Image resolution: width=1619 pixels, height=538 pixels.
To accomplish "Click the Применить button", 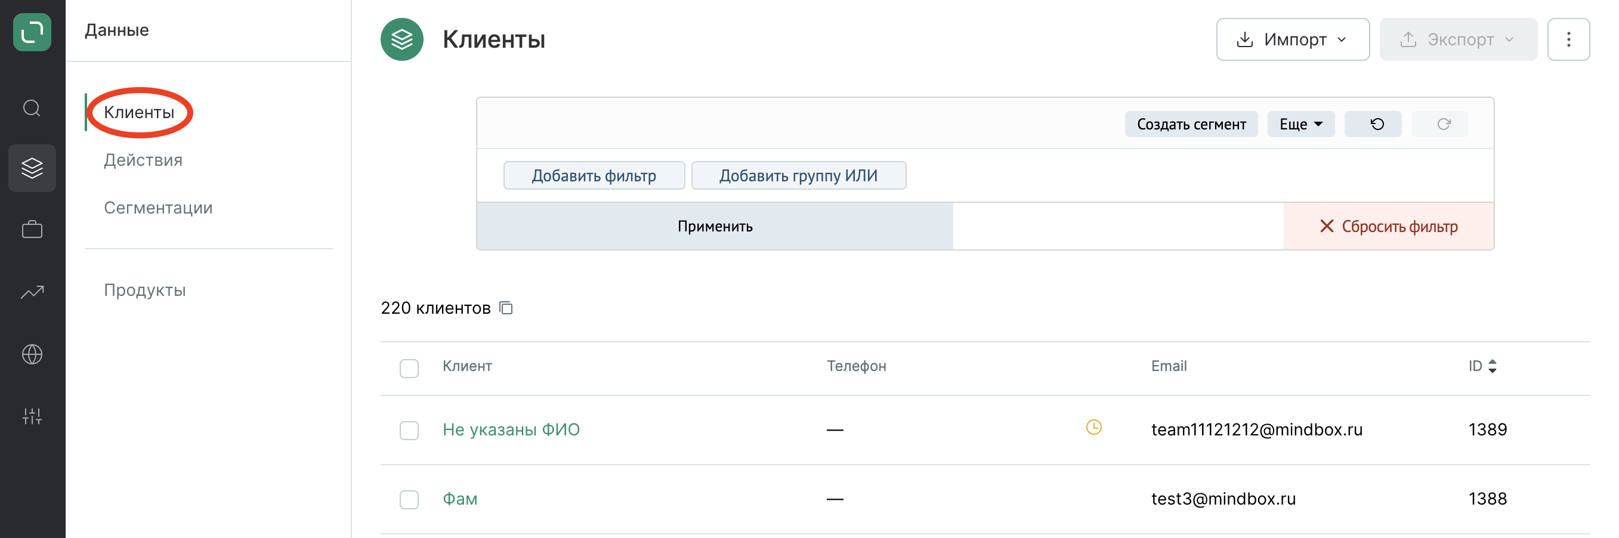I will (x=715, y=226).
